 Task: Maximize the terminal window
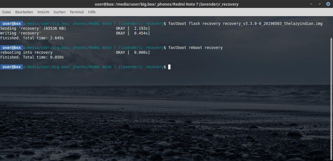(319, 4)
